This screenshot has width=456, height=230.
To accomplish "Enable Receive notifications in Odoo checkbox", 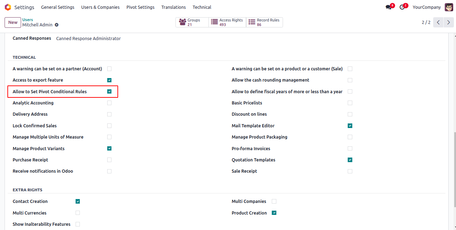I will [x=109, y=171].
